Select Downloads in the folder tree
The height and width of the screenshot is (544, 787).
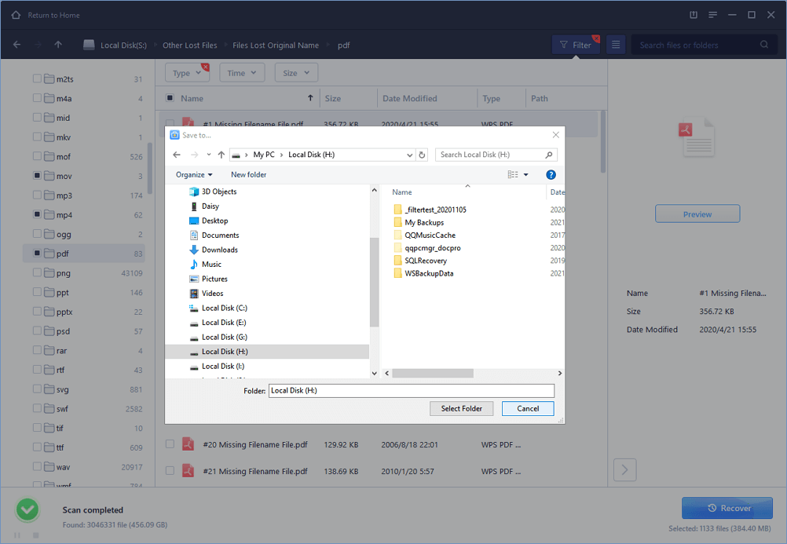[219, 250]
